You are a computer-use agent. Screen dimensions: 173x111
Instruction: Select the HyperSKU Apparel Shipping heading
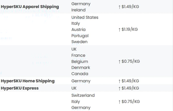pyautogui.click(x=30, y=7)
